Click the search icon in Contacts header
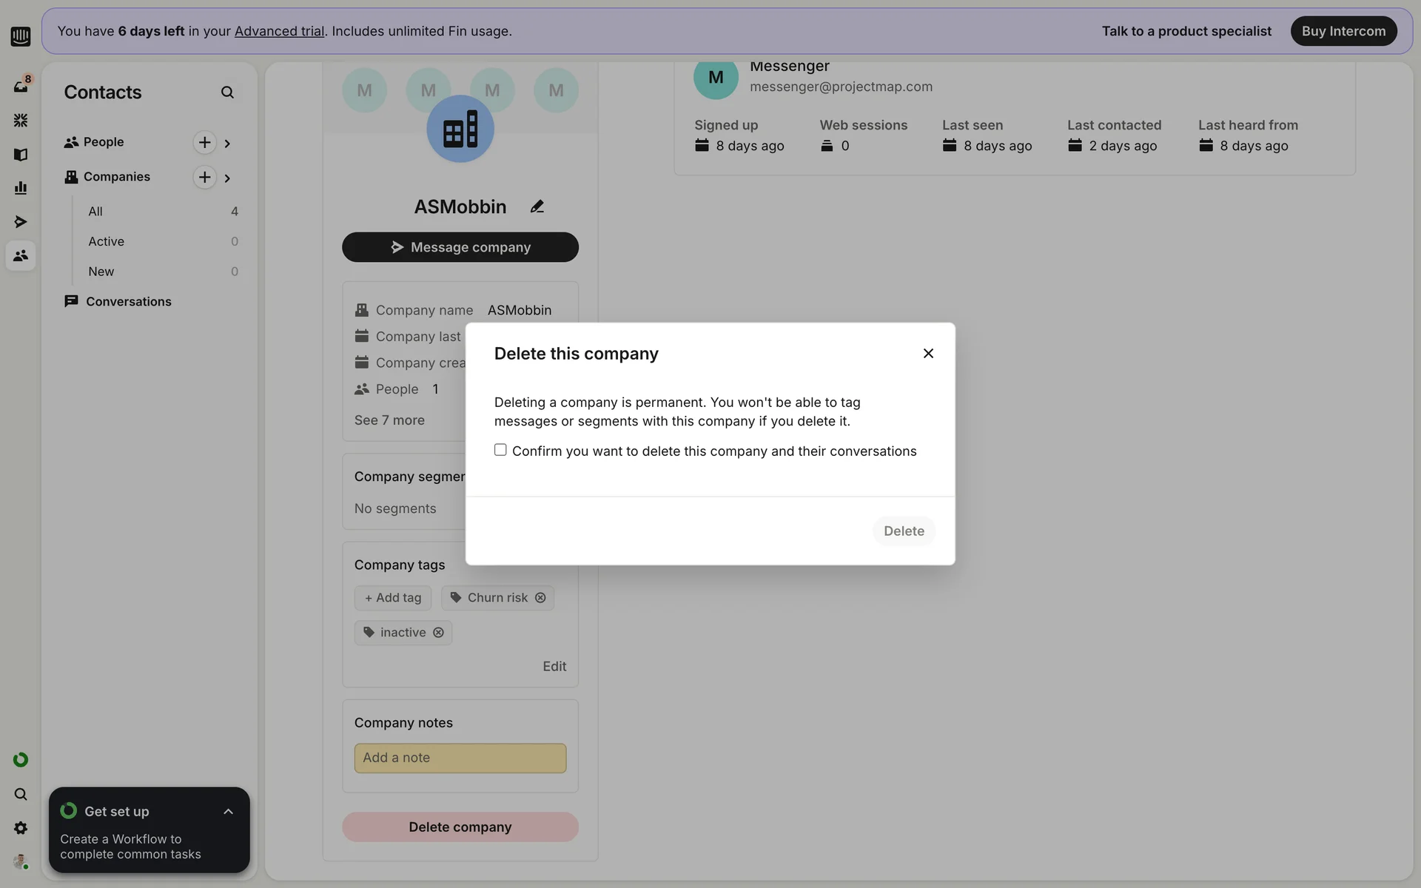Screen dimensions: 1421x888 [227, 92]
